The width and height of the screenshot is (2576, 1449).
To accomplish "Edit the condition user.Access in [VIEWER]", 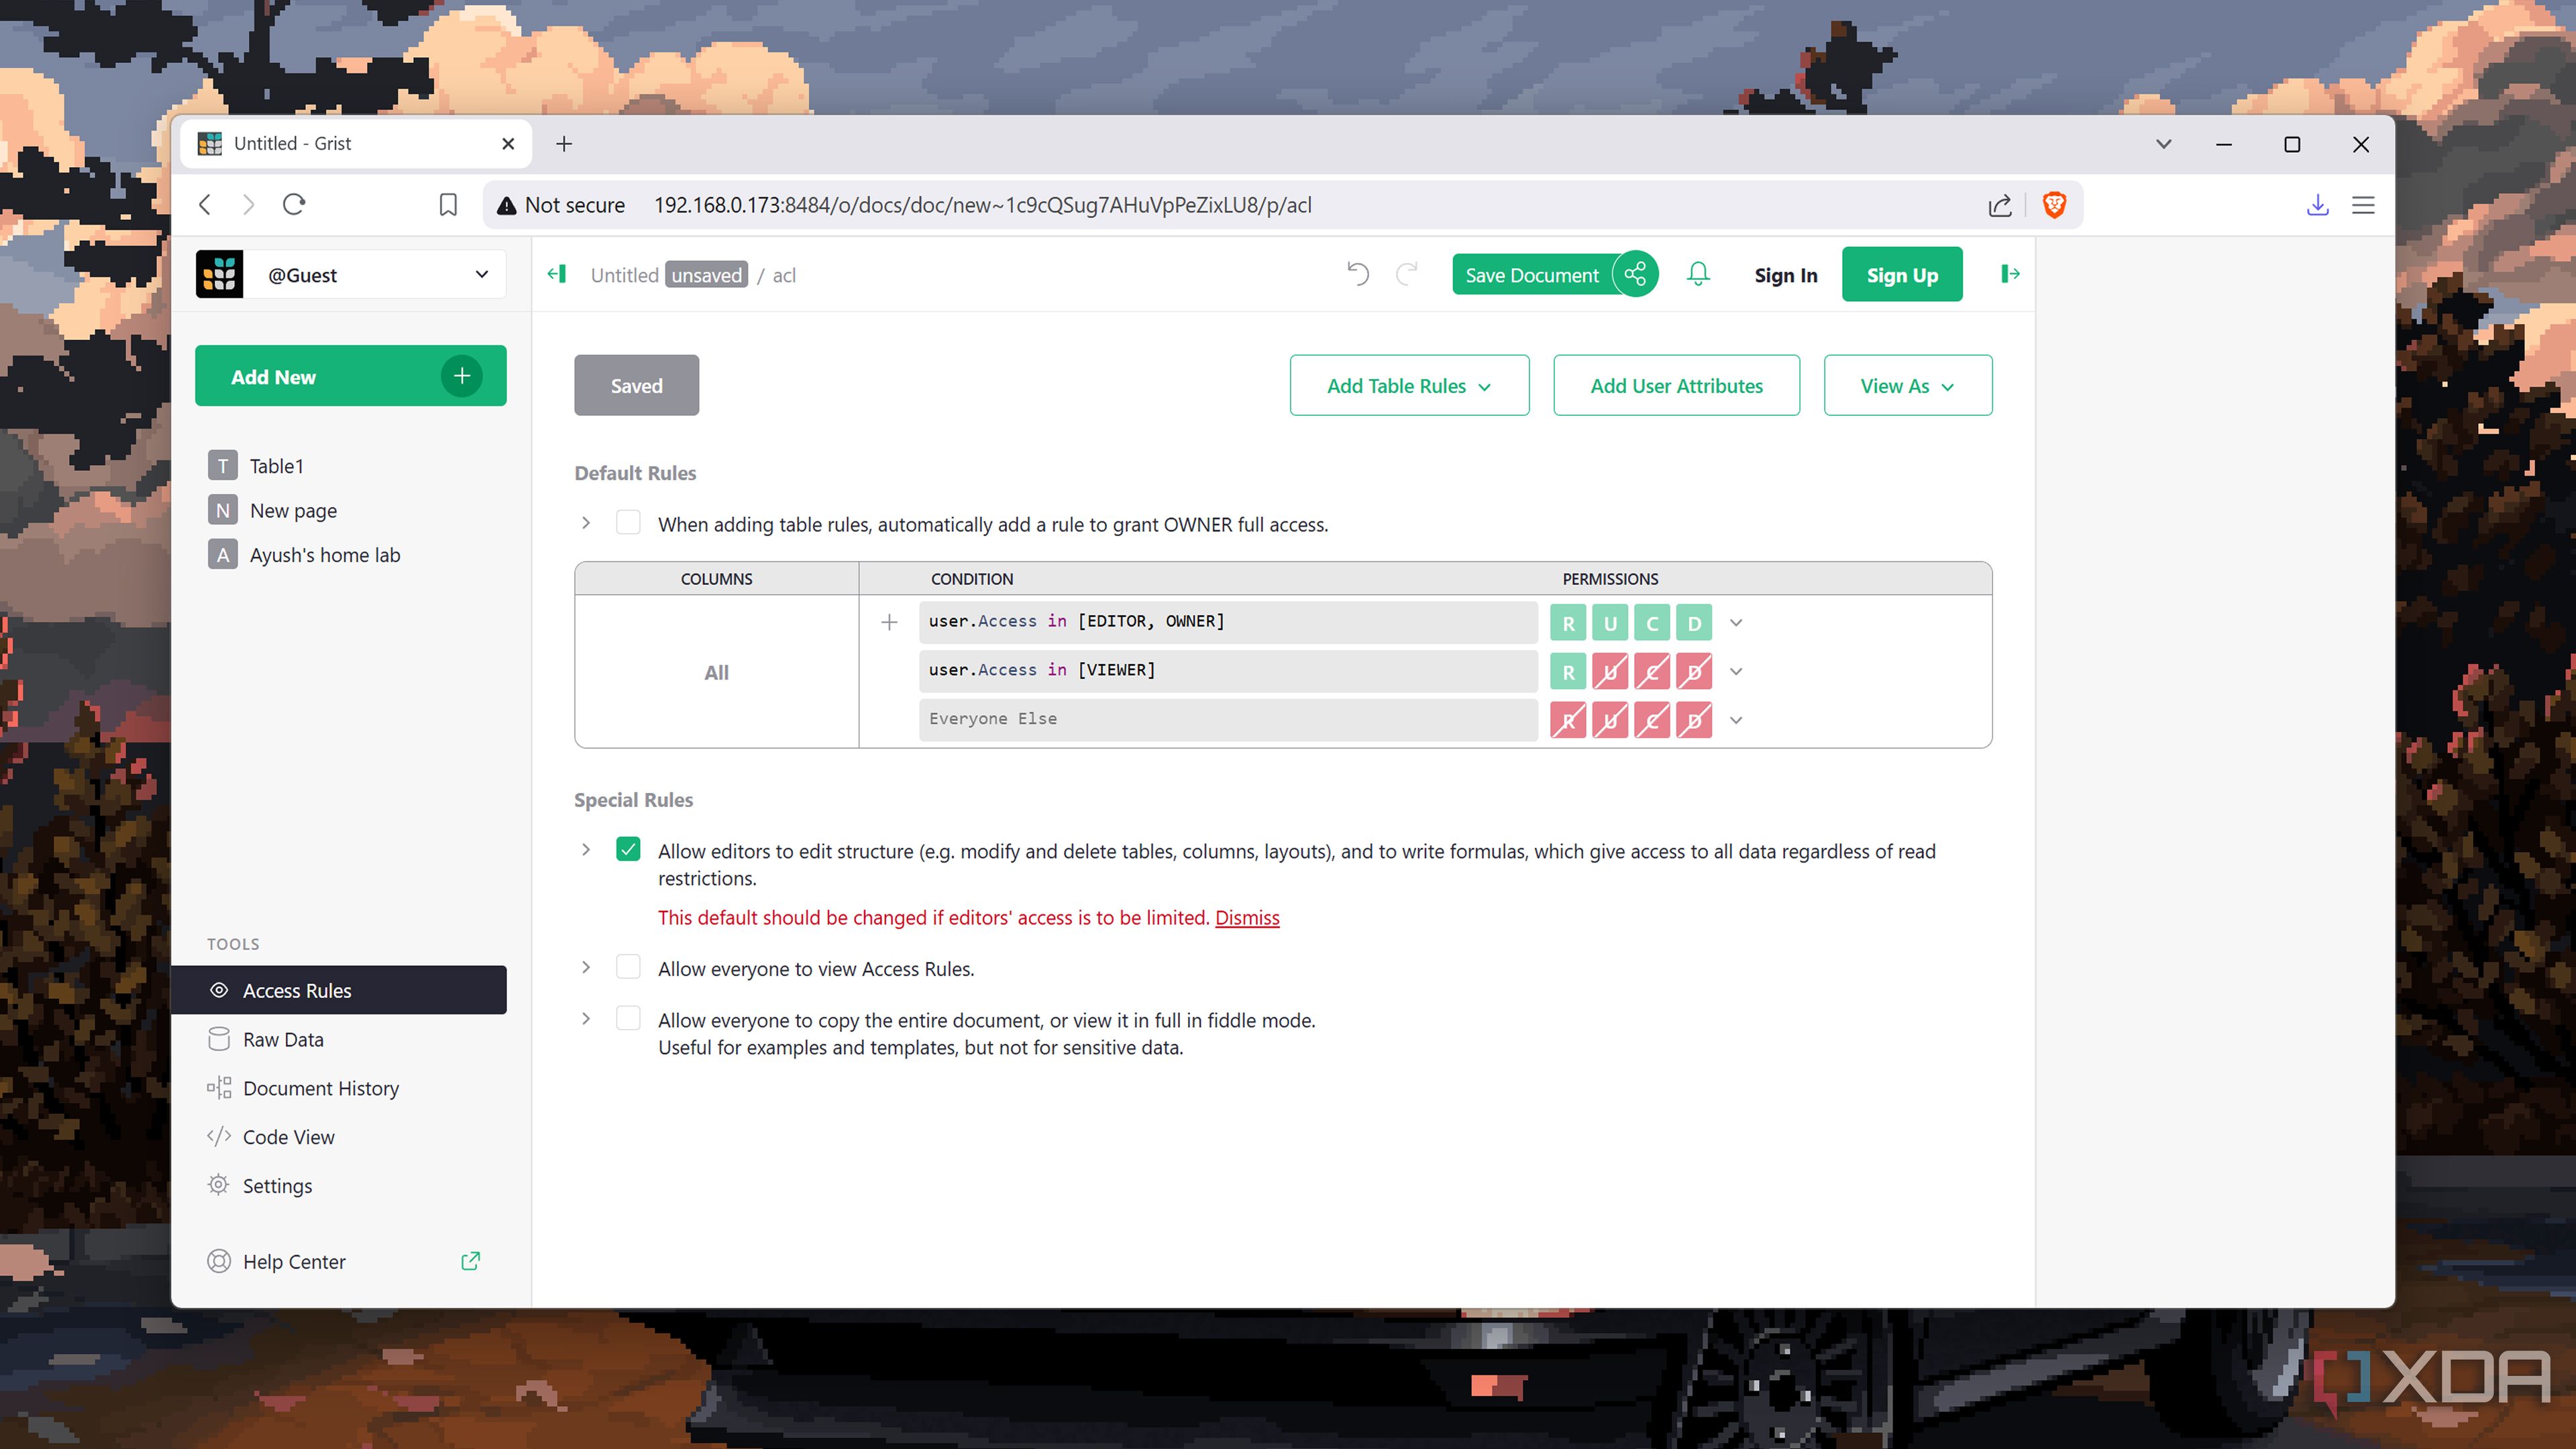I will point(1228,671).
